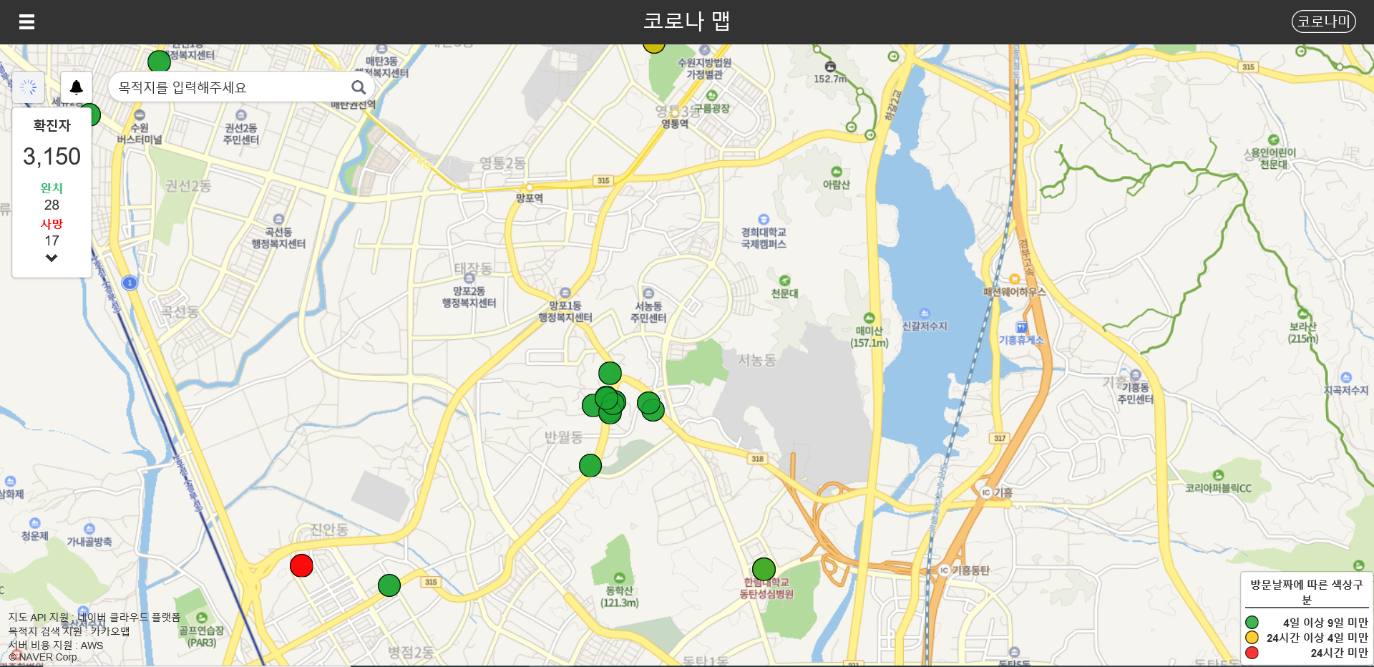Click the 코로나미 button
The image size is (1374, 667).
1323,21
